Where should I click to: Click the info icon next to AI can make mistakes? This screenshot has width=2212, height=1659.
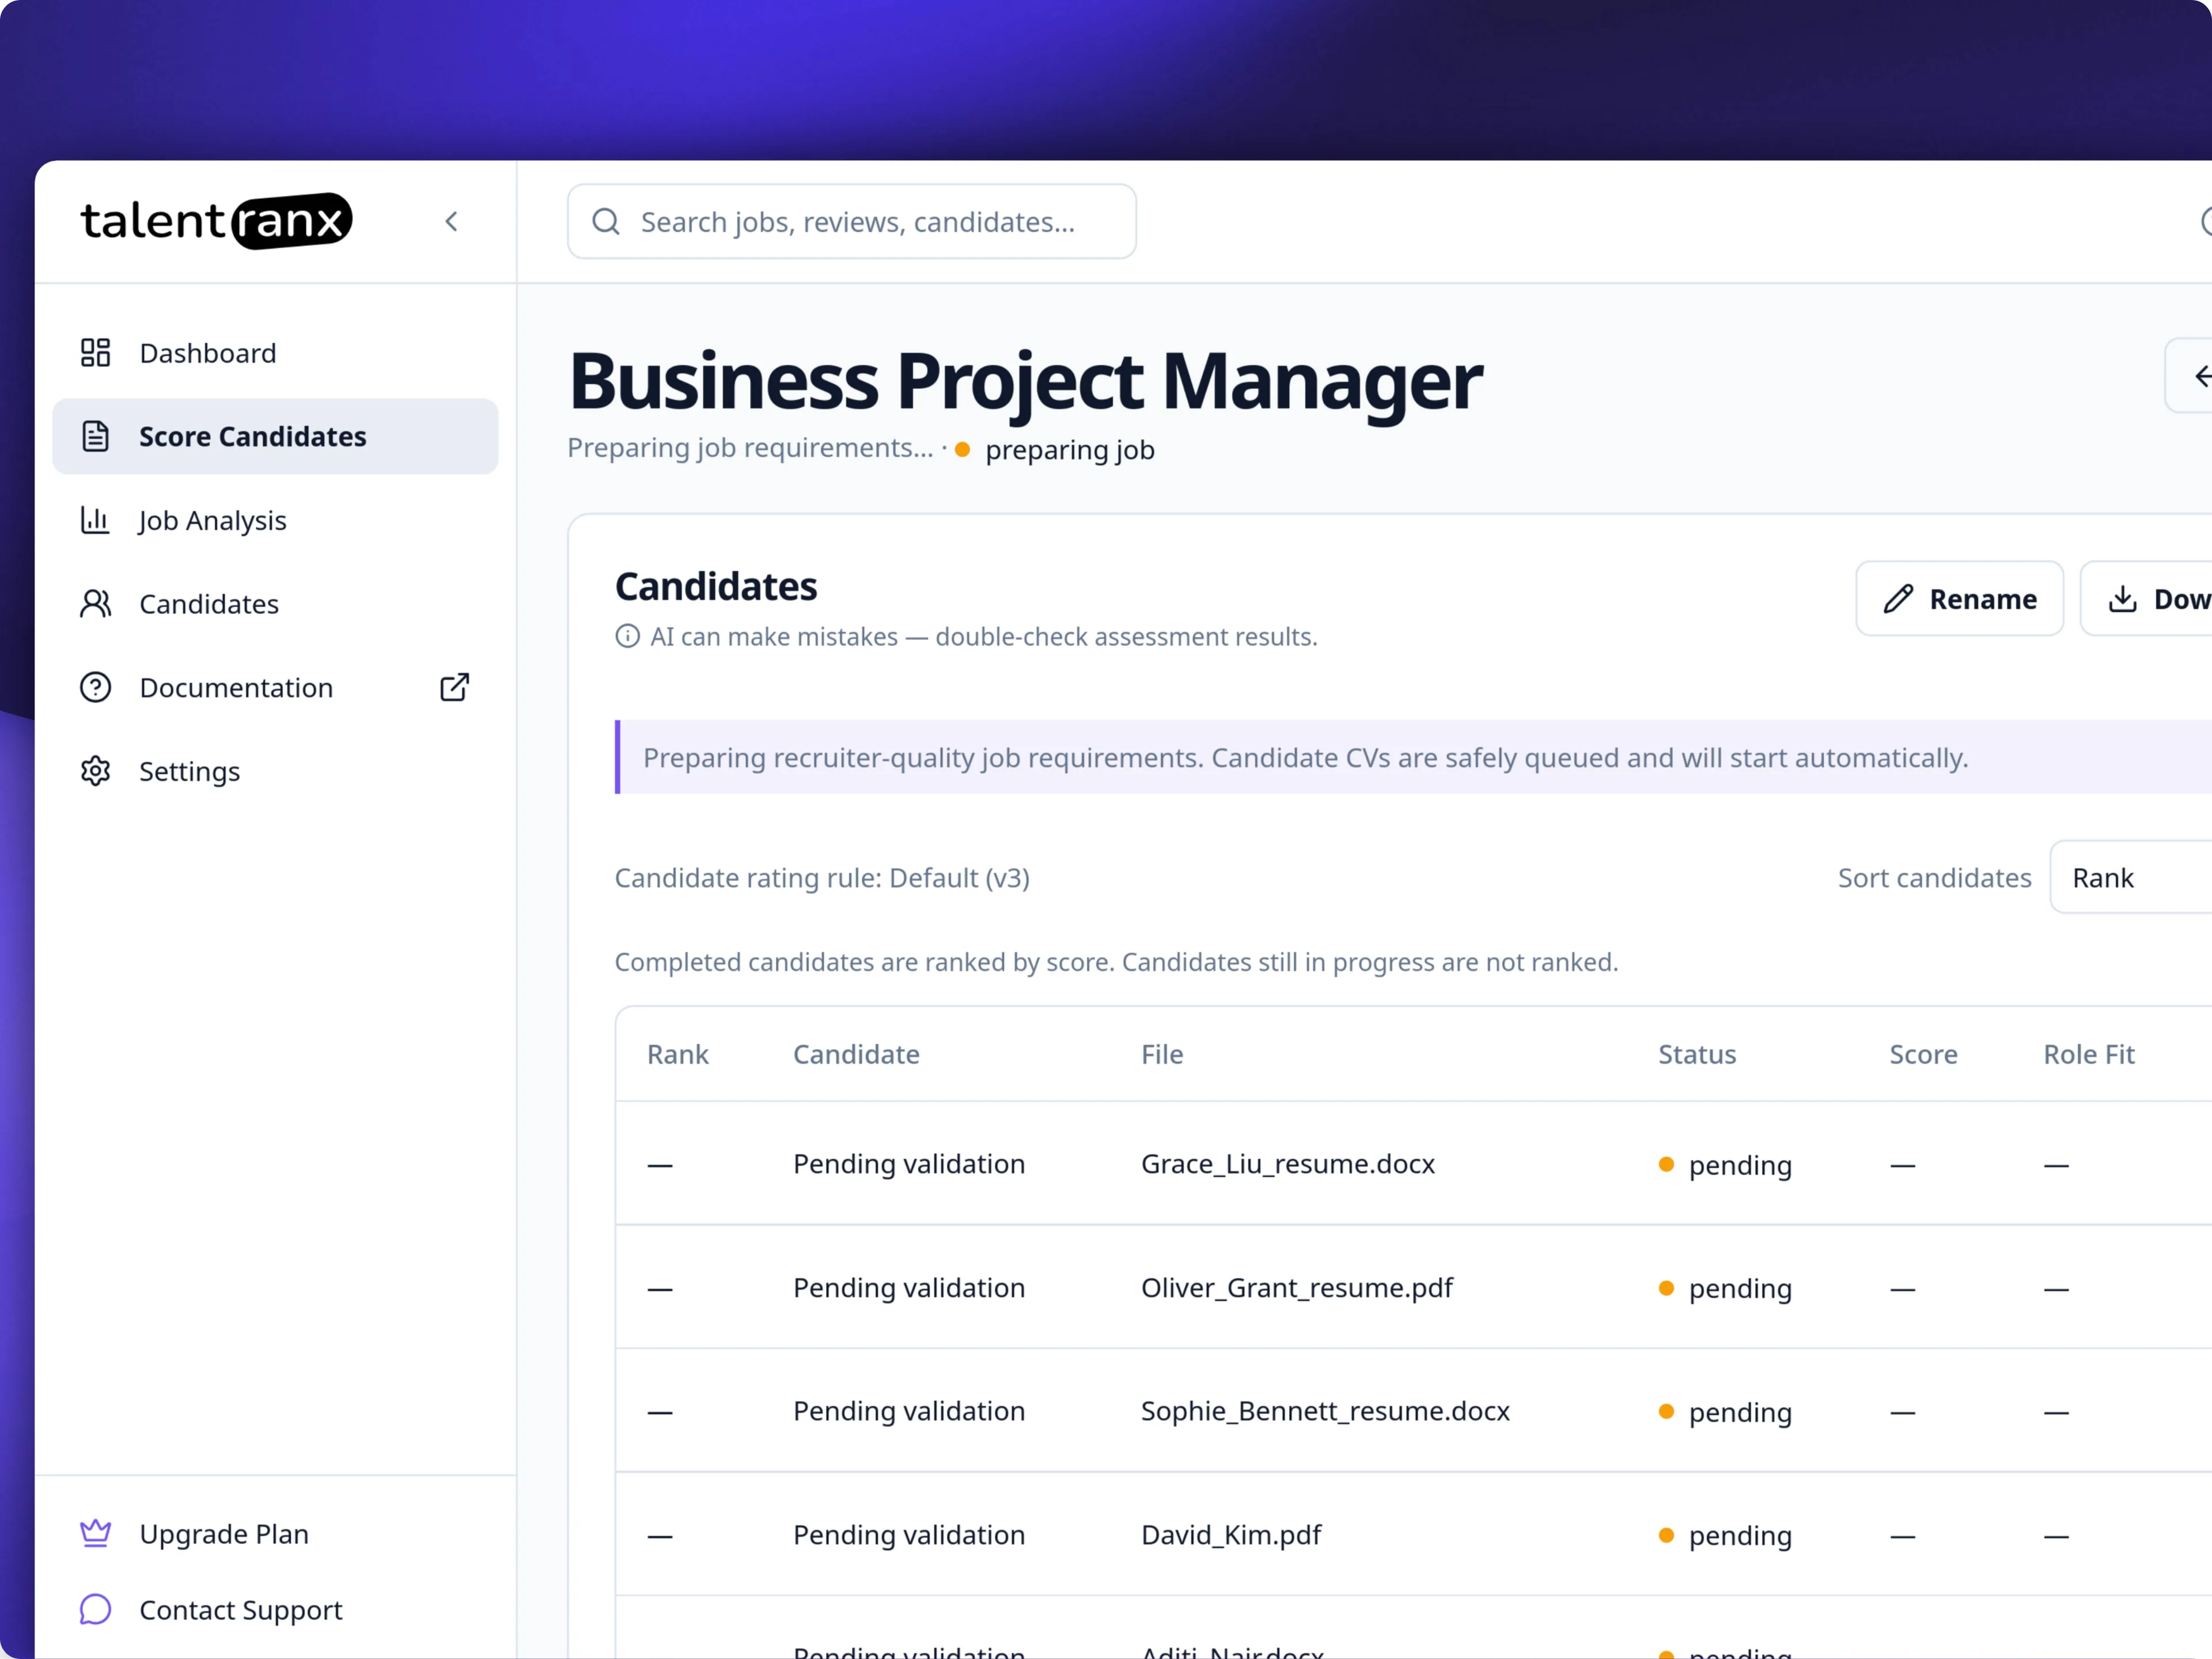click(627, 636)
